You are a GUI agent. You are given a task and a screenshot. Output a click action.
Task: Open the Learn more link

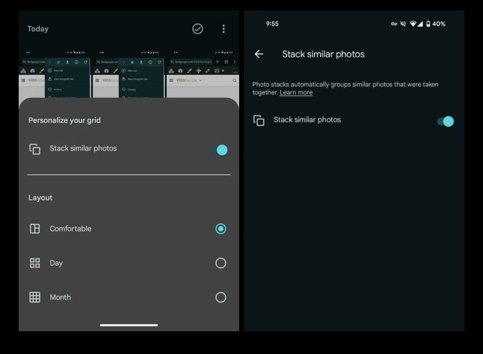[296, 93]
